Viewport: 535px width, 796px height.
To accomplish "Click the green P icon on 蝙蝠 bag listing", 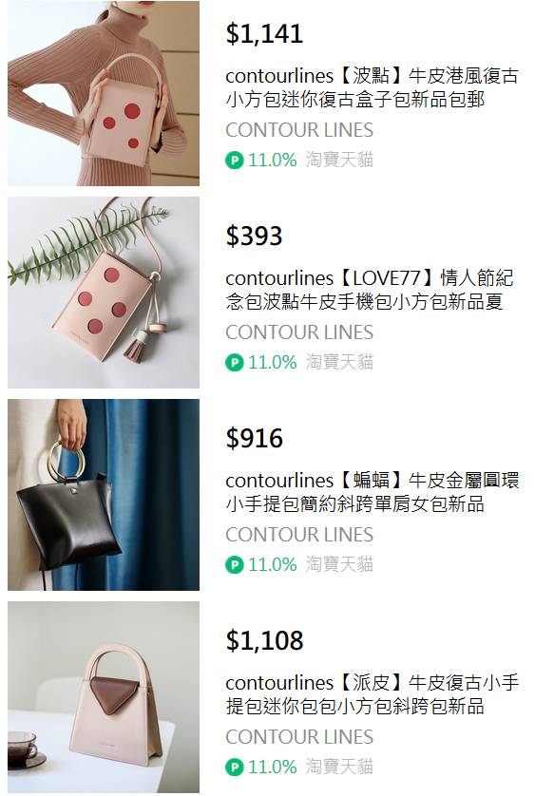I will [x=234, y=564].
